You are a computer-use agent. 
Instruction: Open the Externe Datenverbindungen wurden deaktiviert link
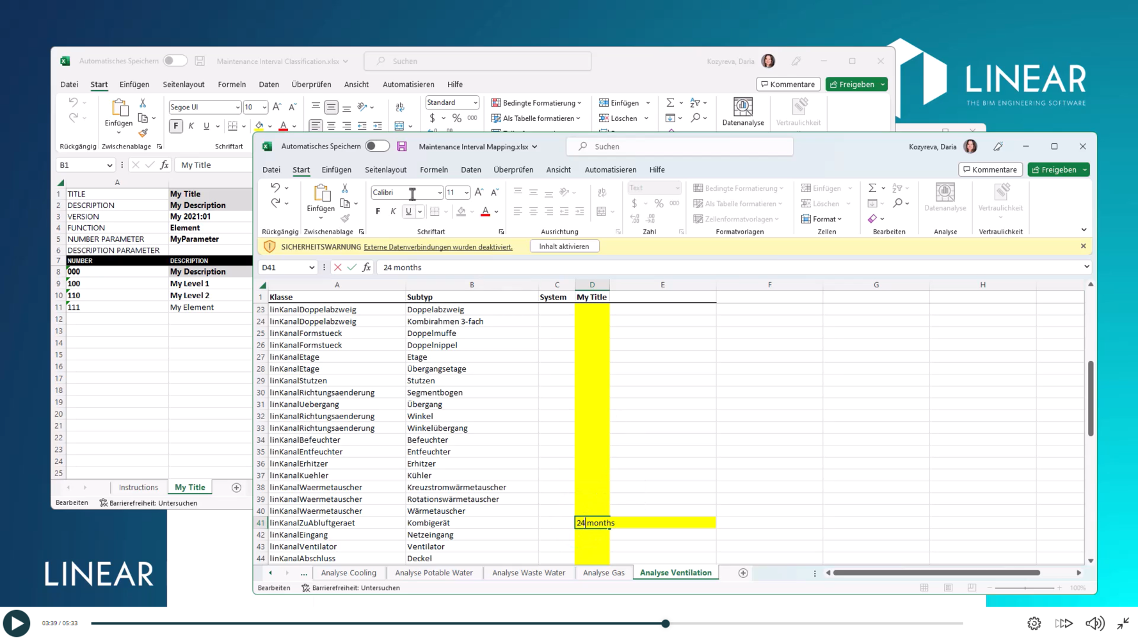tap(438, 247)
